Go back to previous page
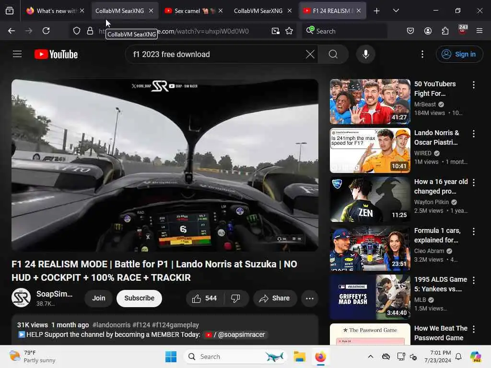Viewport: 491px width, 368px height. pos(12,31)
